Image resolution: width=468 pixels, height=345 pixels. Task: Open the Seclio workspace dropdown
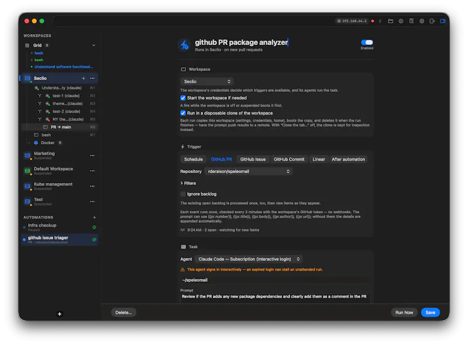[x=207, y=81]
